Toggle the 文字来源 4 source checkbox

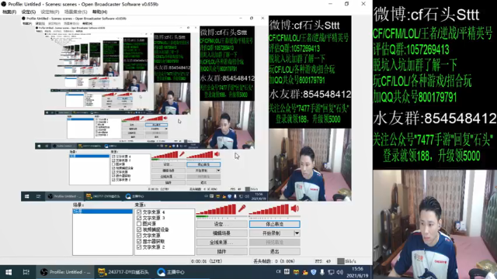point(139,212)
